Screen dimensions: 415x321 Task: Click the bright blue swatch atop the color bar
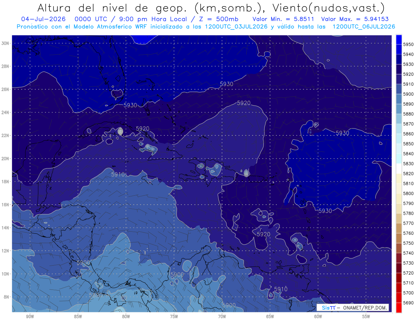(x=399, y=39)
